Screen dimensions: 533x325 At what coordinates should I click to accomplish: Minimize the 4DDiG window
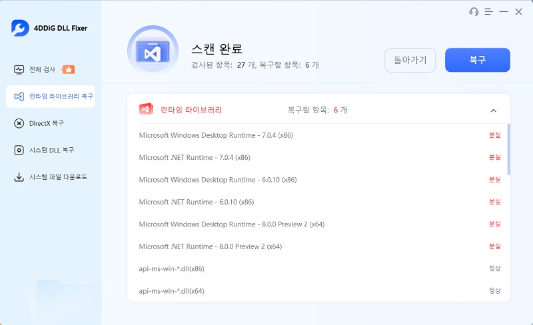[504, 12]
